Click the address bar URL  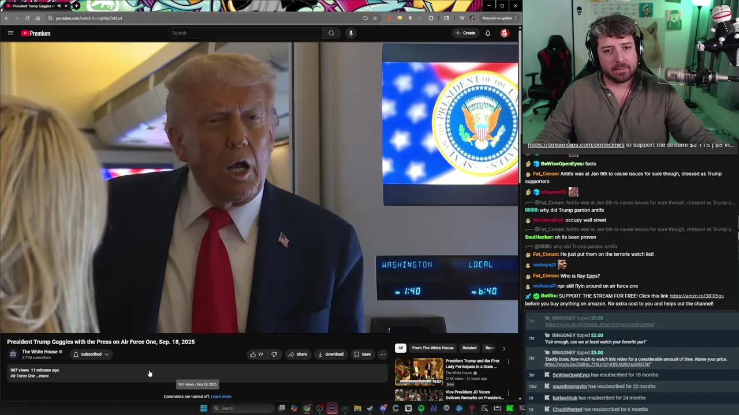(88, 18)
